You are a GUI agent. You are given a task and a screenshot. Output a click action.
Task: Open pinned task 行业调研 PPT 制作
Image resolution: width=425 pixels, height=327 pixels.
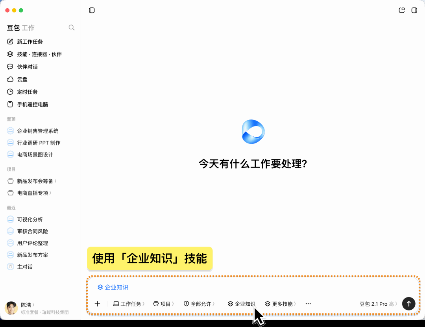(39, 143)
